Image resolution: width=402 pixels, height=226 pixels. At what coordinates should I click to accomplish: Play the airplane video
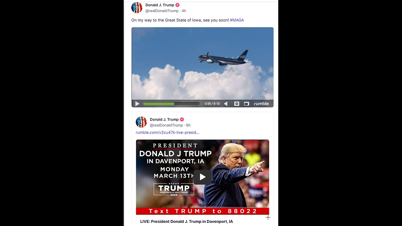[x=137, y=104]
